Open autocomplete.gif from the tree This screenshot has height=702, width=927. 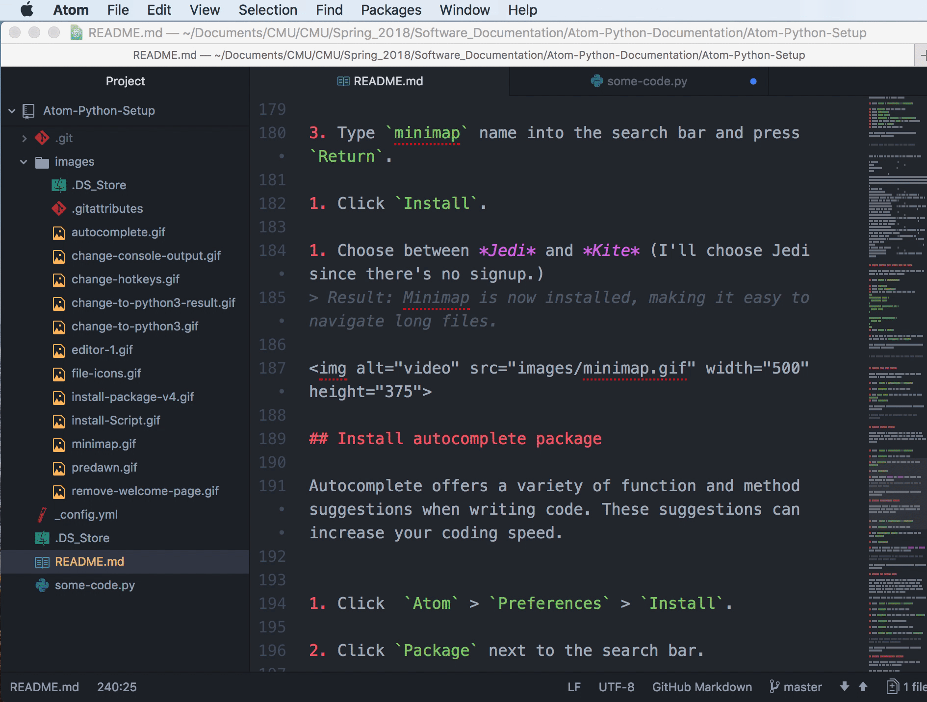[118, 232]
